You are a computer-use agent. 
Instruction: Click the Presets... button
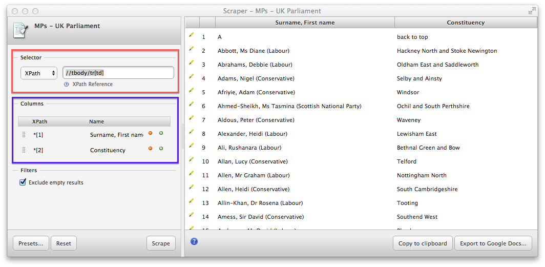[31, 243]
